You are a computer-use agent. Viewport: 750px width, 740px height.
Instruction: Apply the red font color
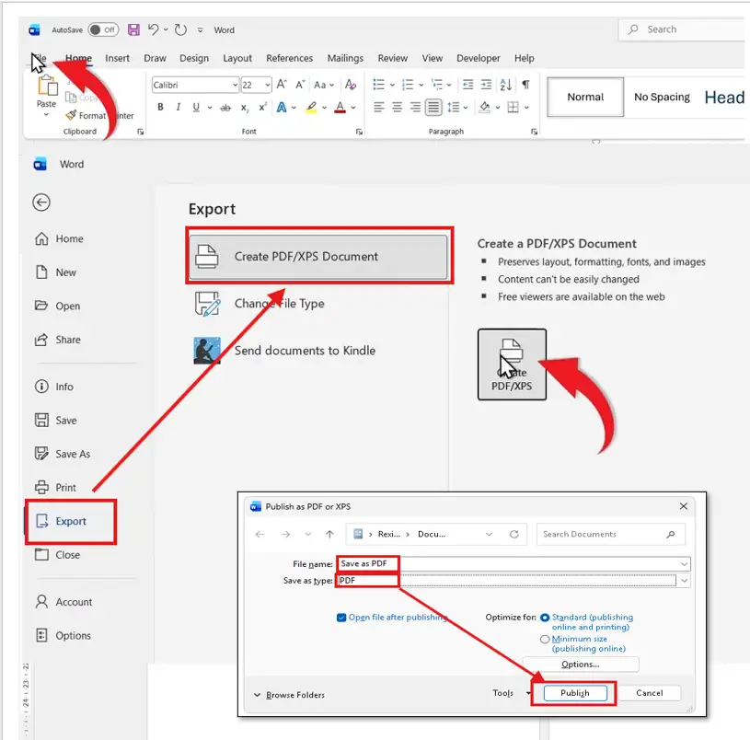[340, 107]
